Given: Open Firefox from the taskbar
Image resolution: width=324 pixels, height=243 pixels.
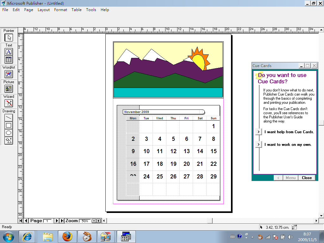Looking at the screenshot, I should [67, 236].
